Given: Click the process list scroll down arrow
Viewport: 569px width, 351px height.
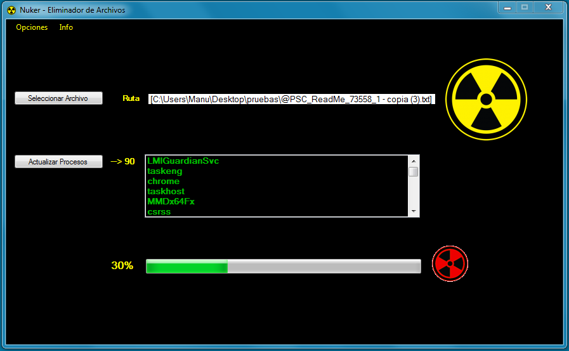Looking at the screenshot, I should click(414, 211).
